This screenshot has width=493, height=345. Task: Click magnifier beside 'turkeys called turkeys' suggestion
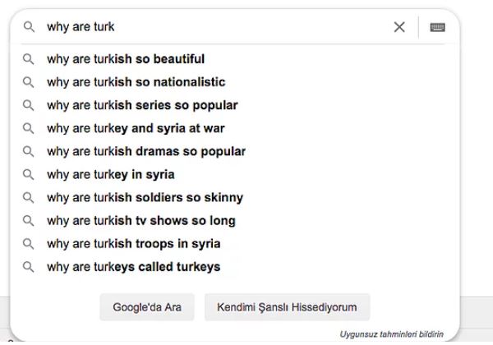tap(29, 267)
